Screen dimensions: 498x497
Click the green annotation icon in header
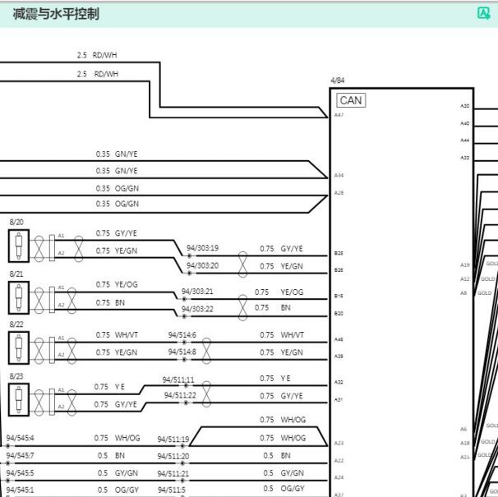484,13
